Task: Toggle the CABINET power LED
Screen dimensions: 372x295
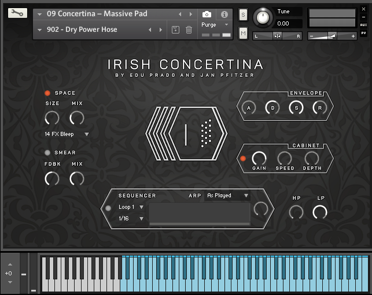Action: (x=243, y=158)
